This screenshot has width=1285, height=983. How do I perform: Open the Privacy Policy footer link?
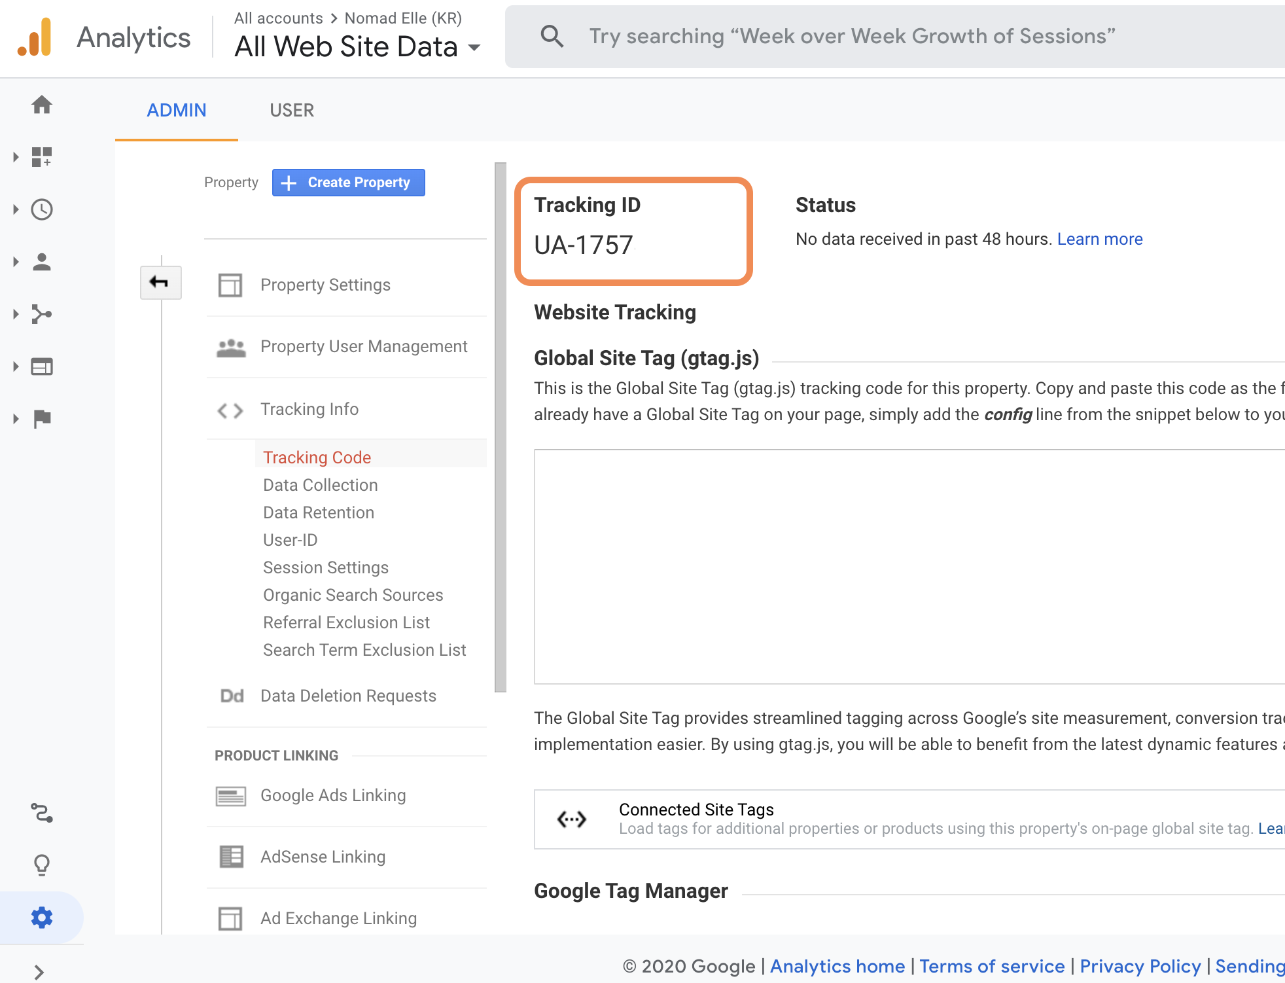click(1140, 966)
